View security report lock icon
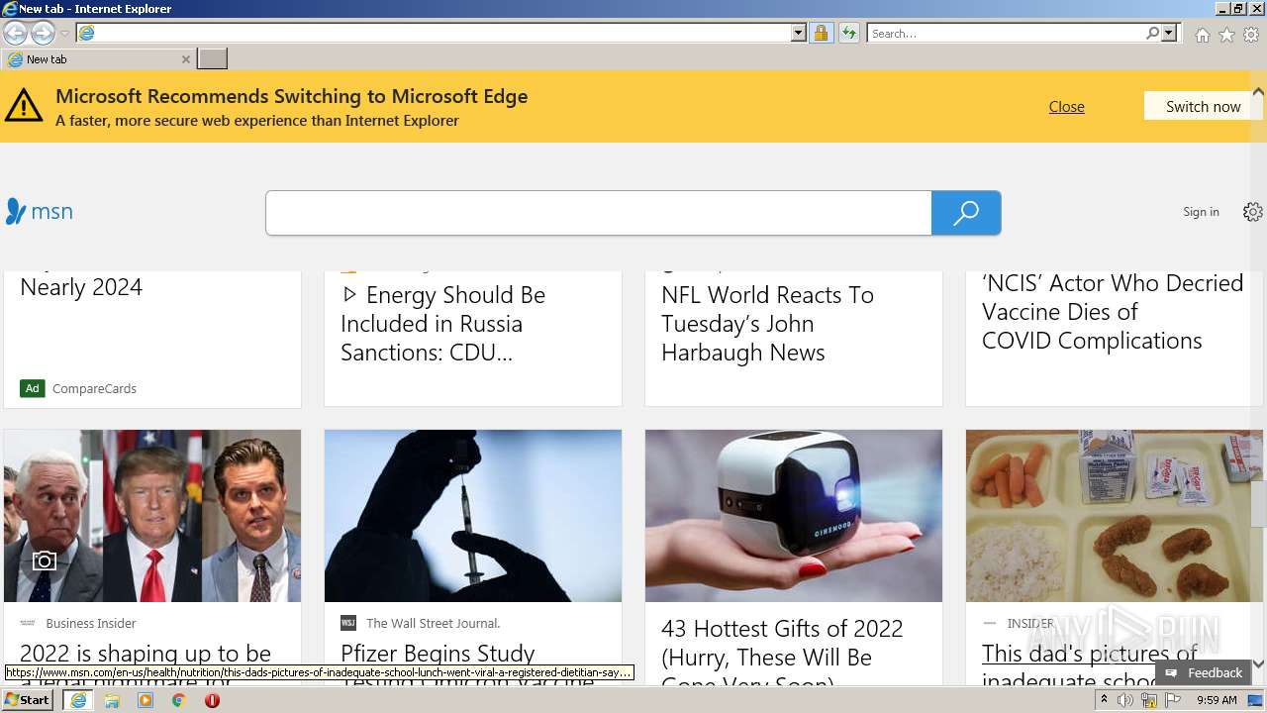 (x=821, y=33)
